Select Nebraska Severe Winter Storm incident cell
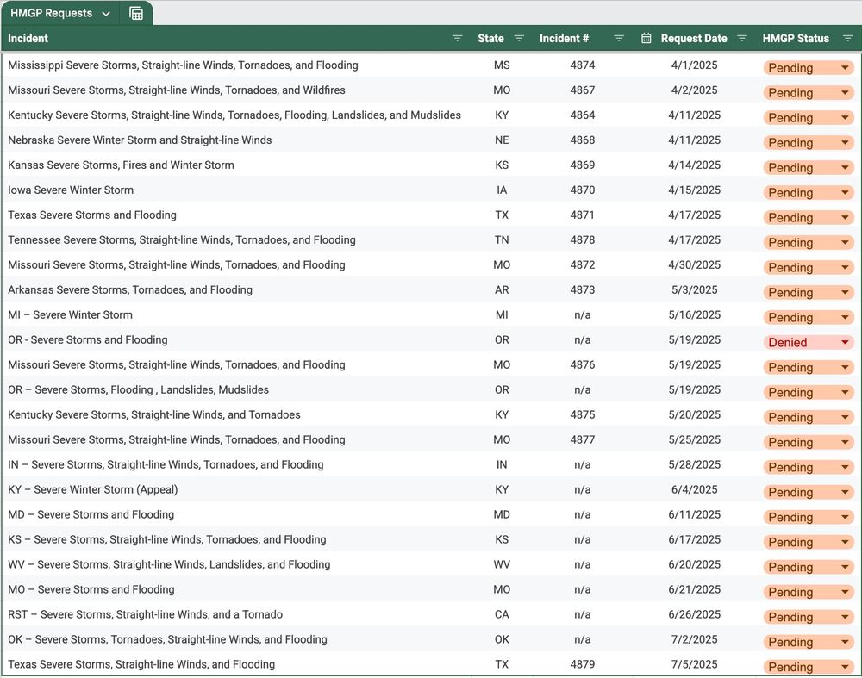This screenshot has height=678, width=862. 140,140
